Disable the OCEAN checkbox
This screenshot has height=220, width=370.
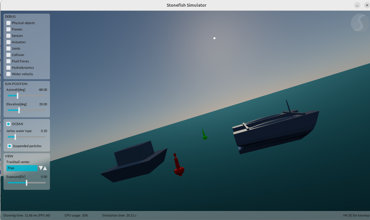coord(8,124)
